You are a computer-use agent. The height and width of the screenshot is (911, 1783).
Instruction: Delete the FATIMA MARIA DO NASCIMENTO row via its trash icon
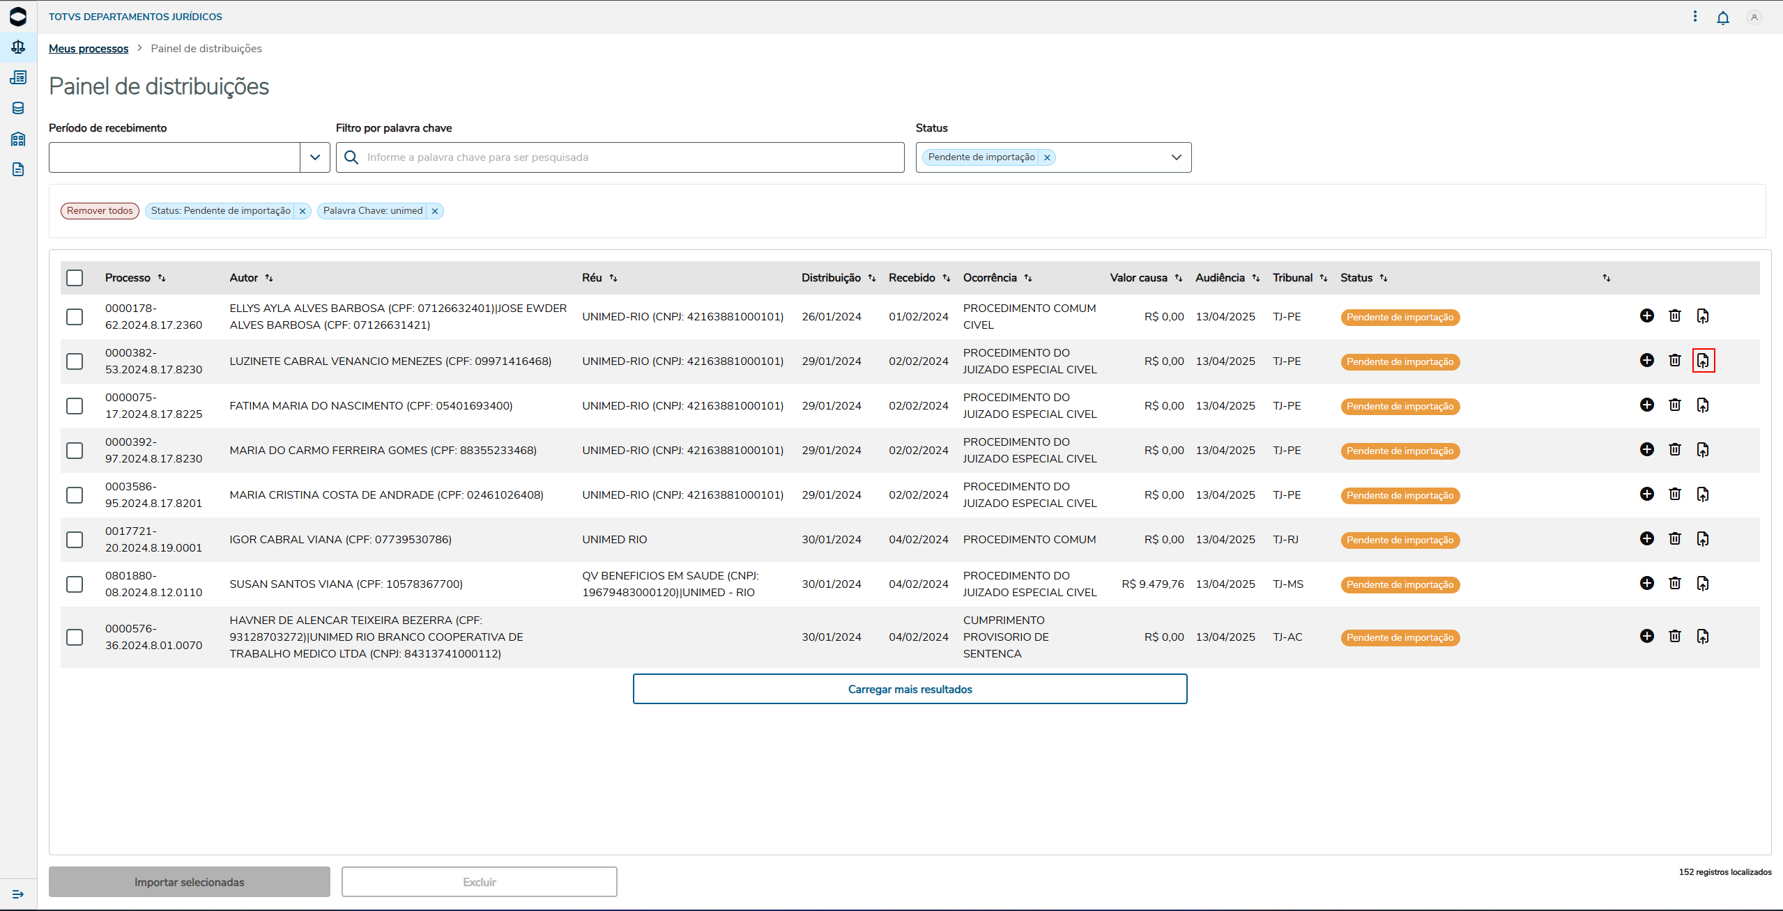click(x=1674, y=405)
